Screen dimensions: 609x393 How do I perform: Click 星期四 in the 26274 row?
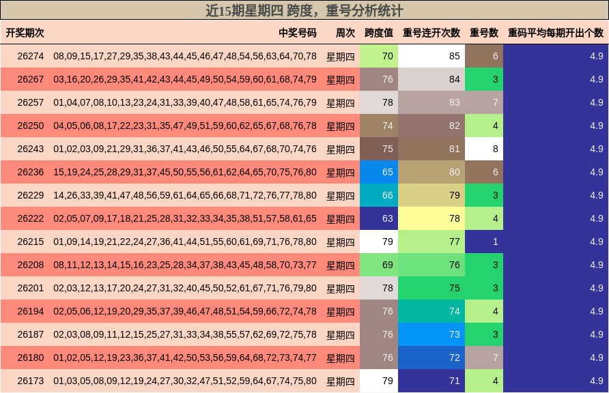point(340,57)
